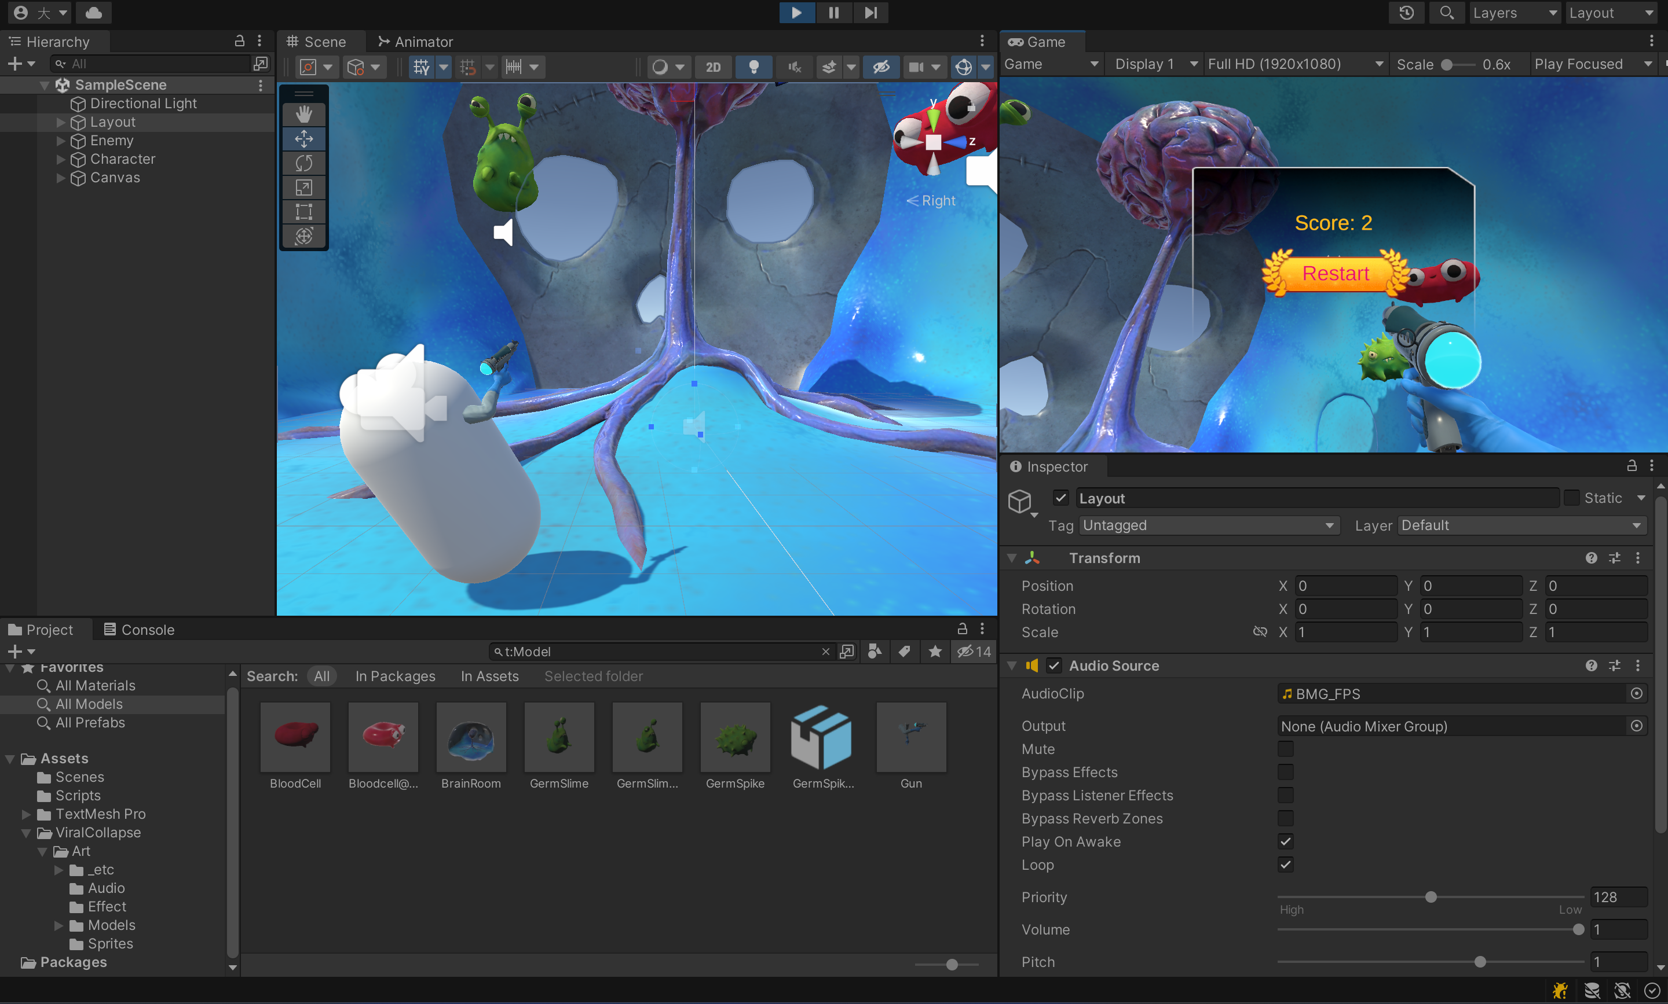Click the Favorites star icon in Project toolbar

[935, 651]
